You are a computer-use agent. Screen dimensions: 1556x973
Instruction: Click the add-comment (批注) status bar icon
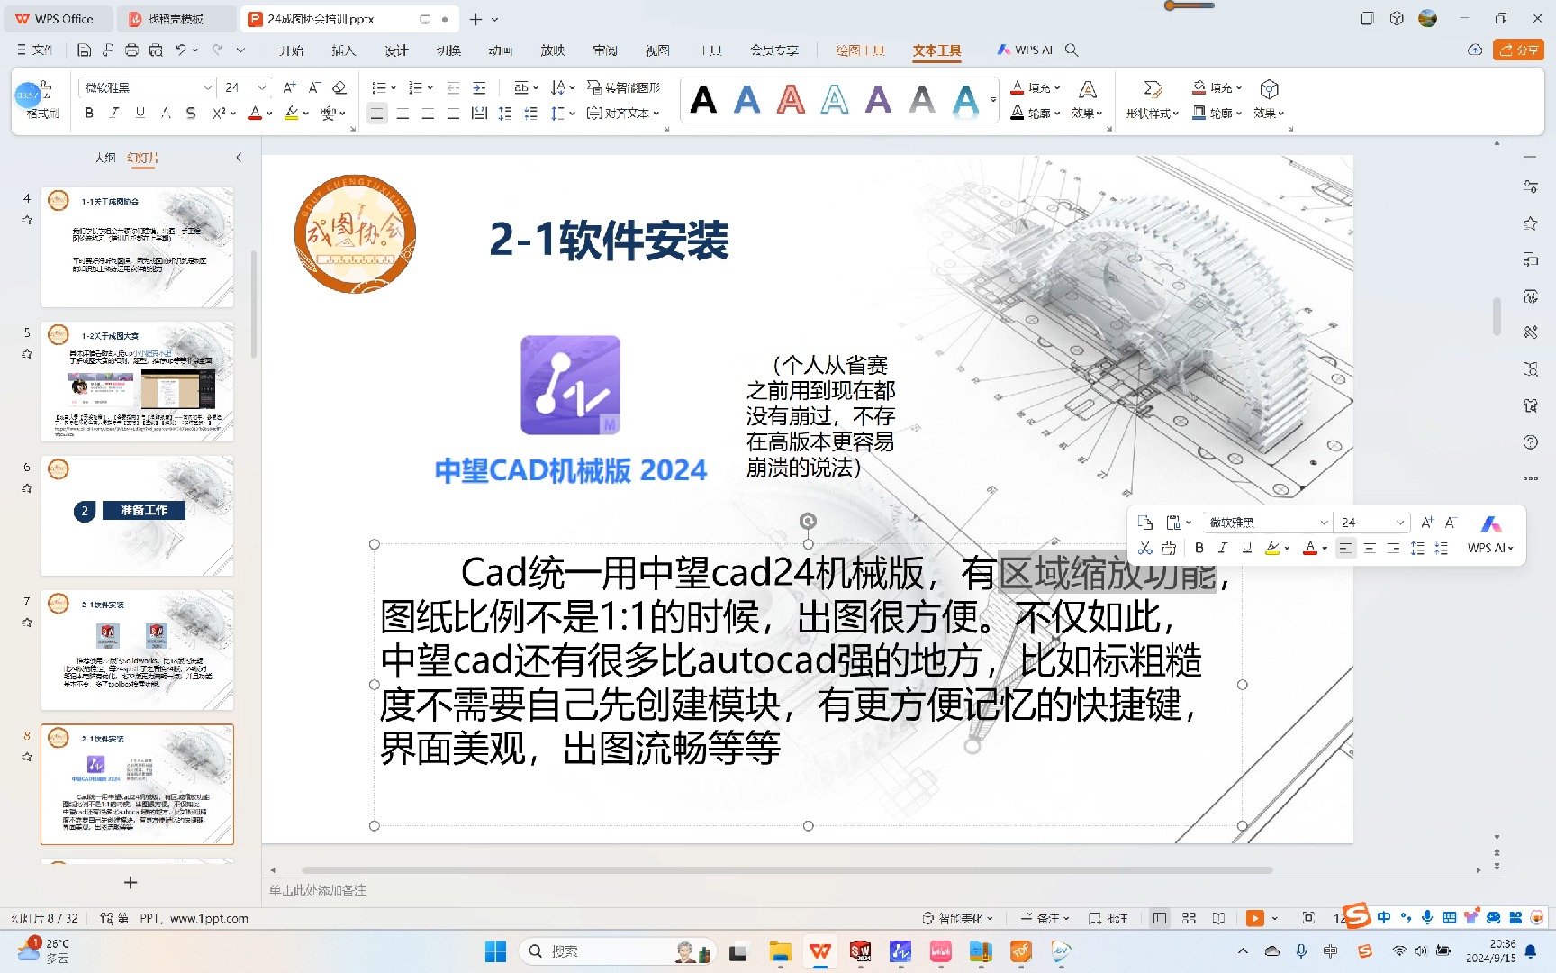coord(1108,918)
